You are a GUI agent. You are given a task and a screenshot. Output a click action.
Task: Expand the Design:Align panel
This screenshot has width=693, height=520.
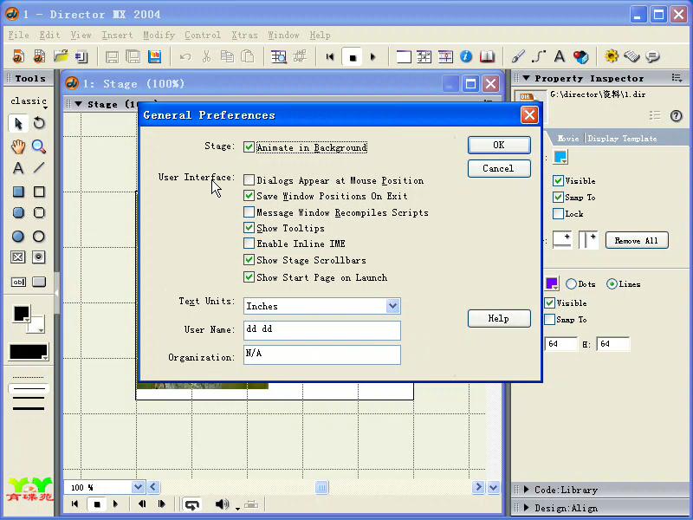(x=527, y=508)
